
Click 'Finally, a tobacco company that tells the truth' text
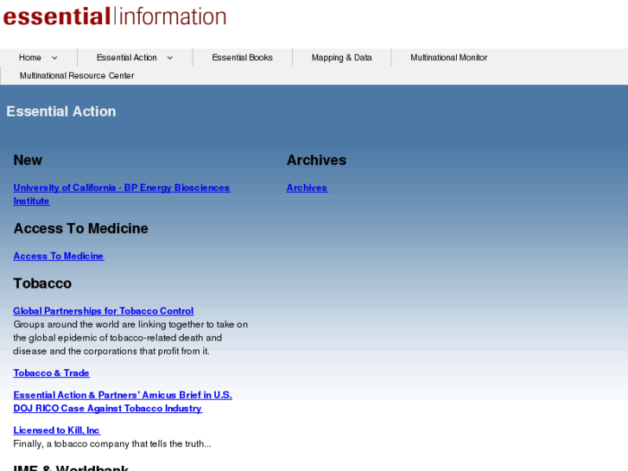tap(112, 443)
